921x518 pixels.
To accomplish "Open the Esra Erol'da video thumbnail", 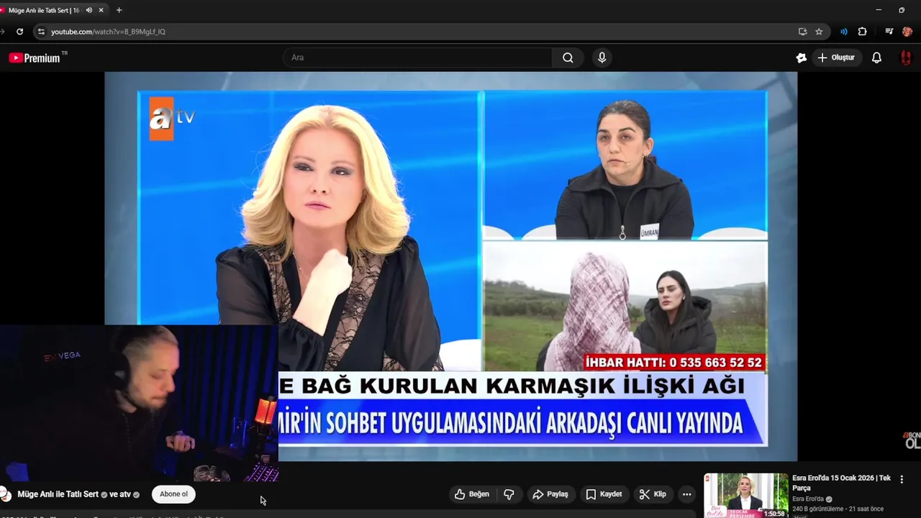I will click(745, 495).
